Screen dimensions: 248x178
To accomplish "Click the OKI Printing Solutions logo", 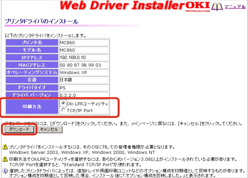I will [x=198, y=6].
